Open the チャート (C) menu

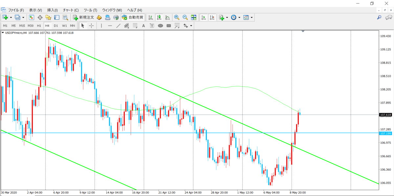pyautogui.click(x=71, y=10)
